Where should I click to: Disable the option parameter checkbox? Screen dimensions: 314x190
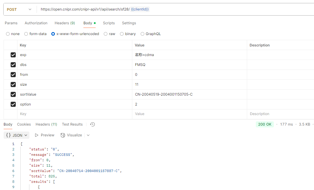pyautogui.click(x=13, y=104)
